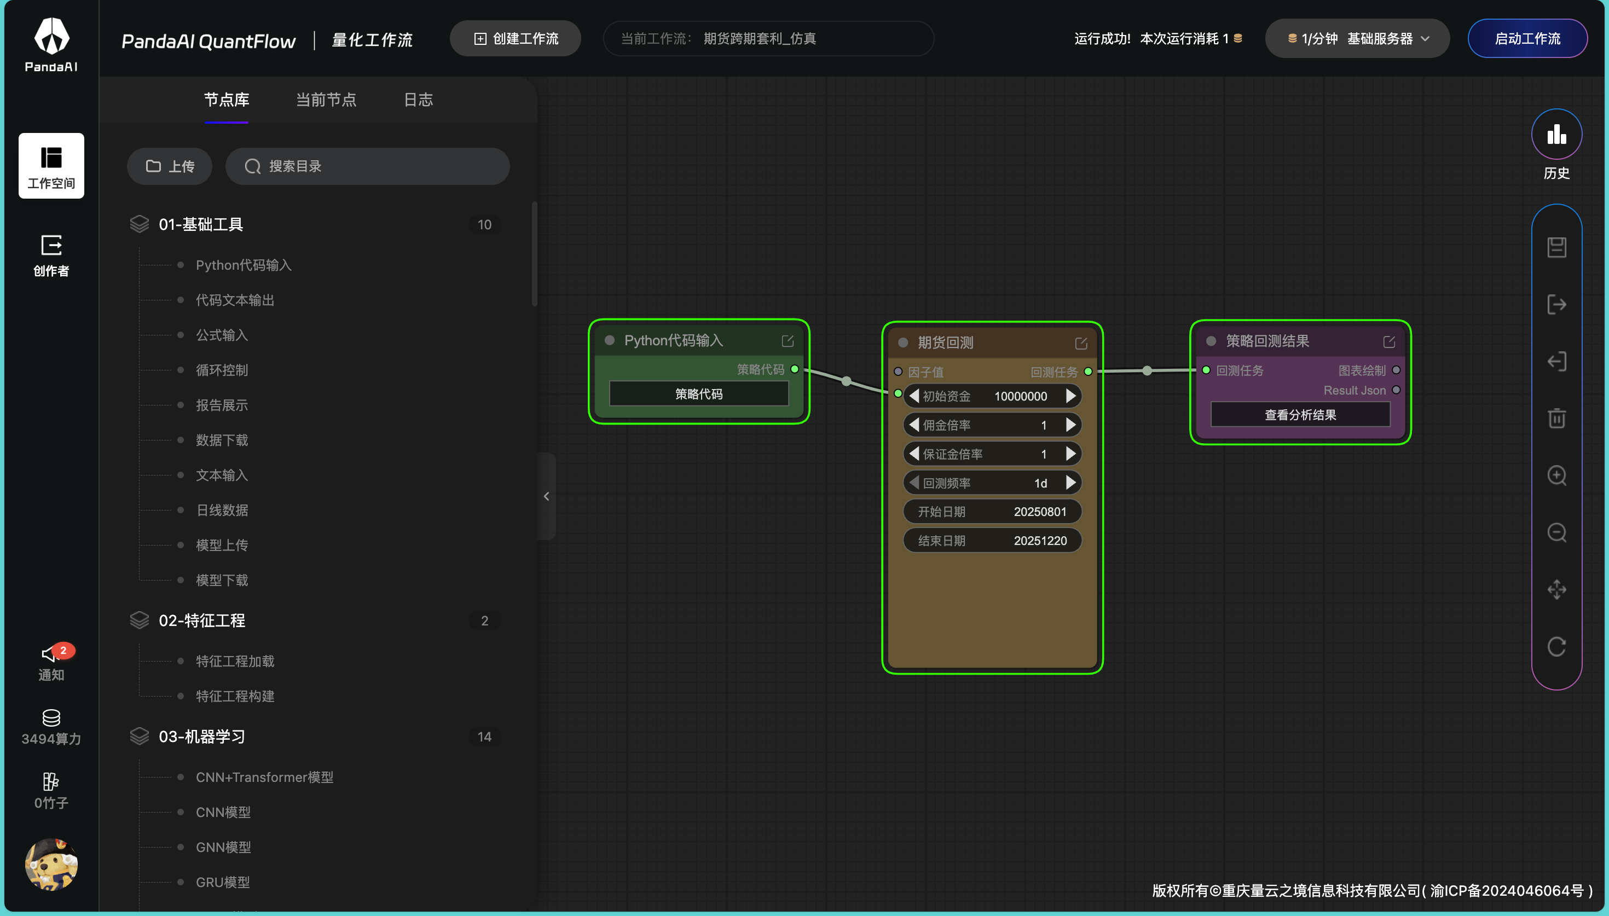
Task: Open the 工作空间 workspace sidebar icon
Action: tap(51, 166)
